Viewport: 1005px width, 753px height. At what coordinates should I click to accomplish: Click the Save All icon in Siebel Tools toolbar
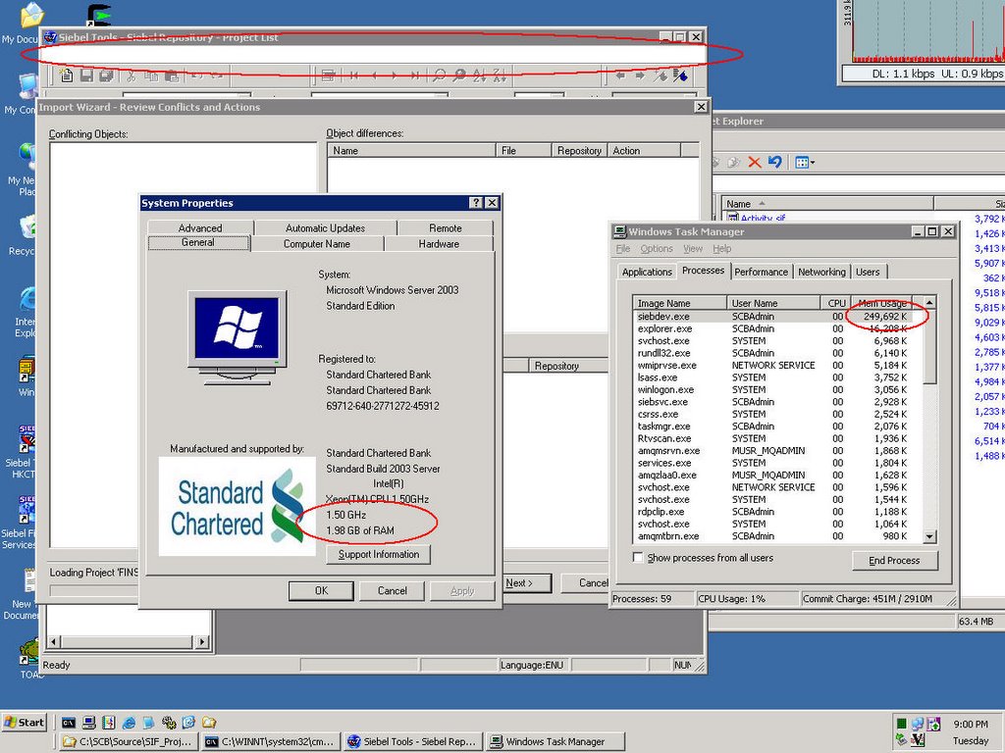coord(106,75)
